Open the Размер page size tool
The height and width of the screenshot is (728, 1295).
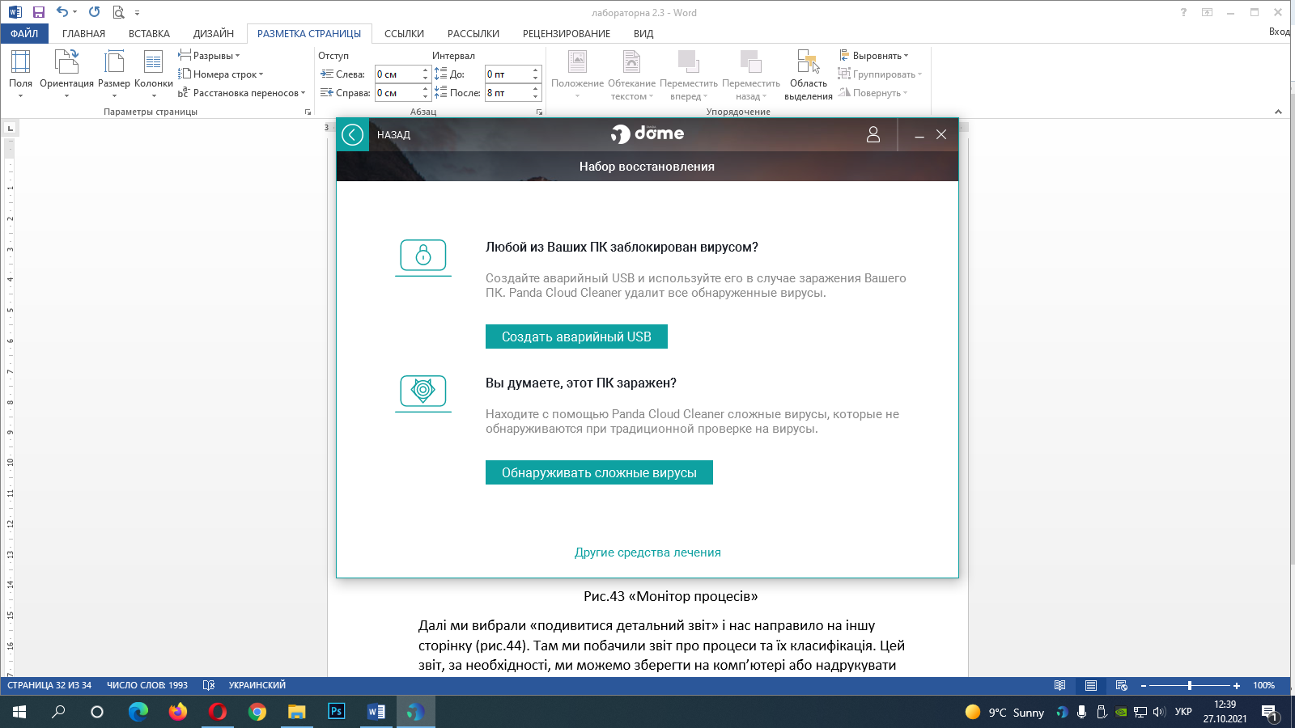(114, 74)
